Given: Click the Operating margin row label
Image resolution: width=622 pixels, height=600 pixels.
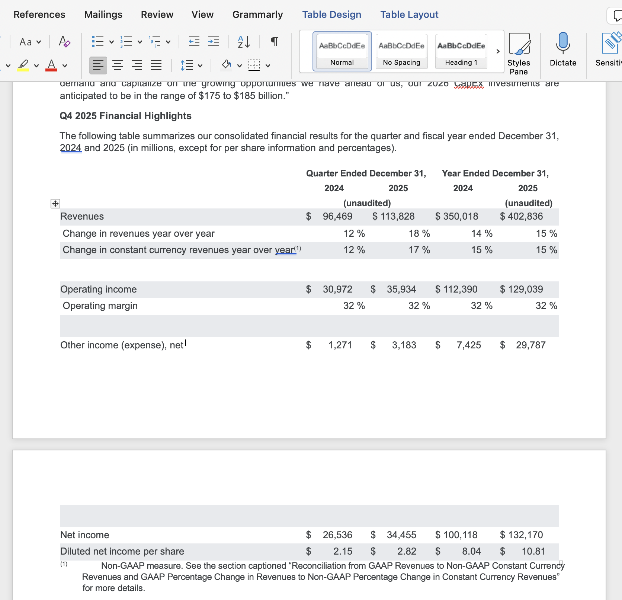Looking at the screenshot, I should tap(100, 306).
